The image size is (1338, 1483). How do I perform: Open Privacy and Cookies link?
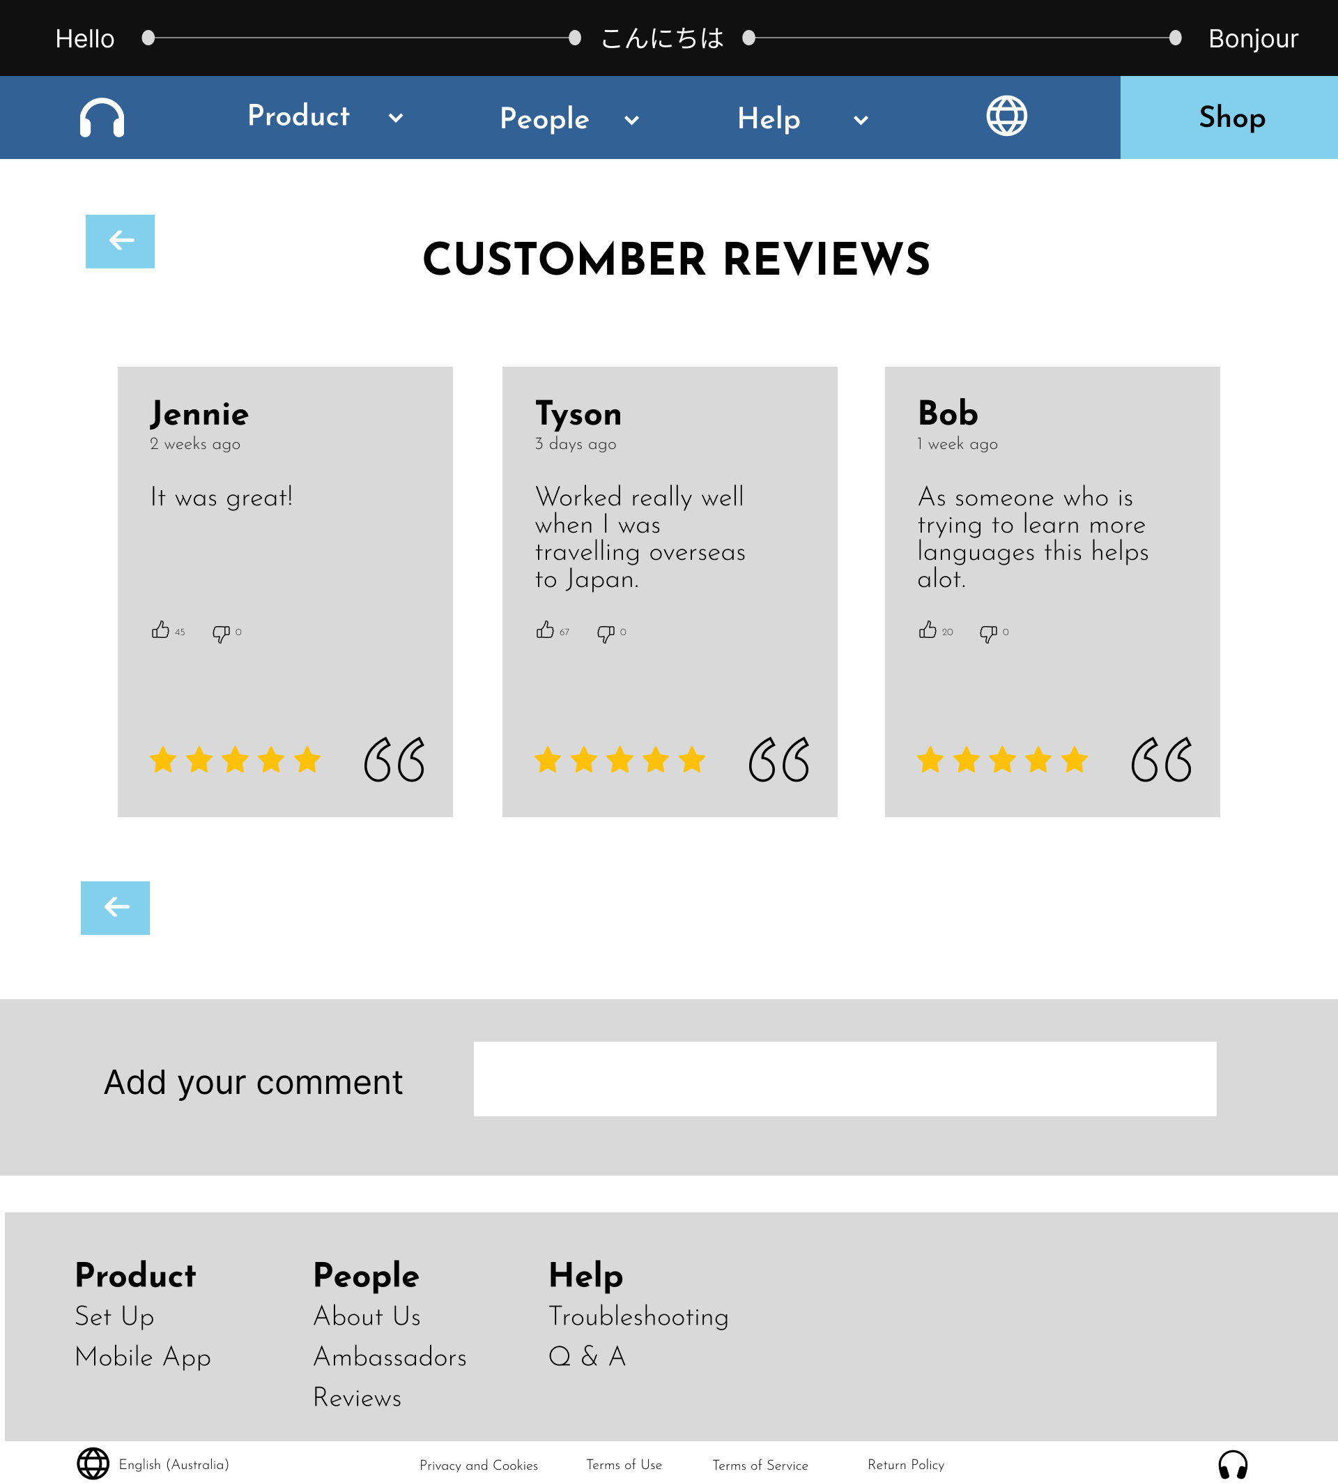(x=479, y=1466)
